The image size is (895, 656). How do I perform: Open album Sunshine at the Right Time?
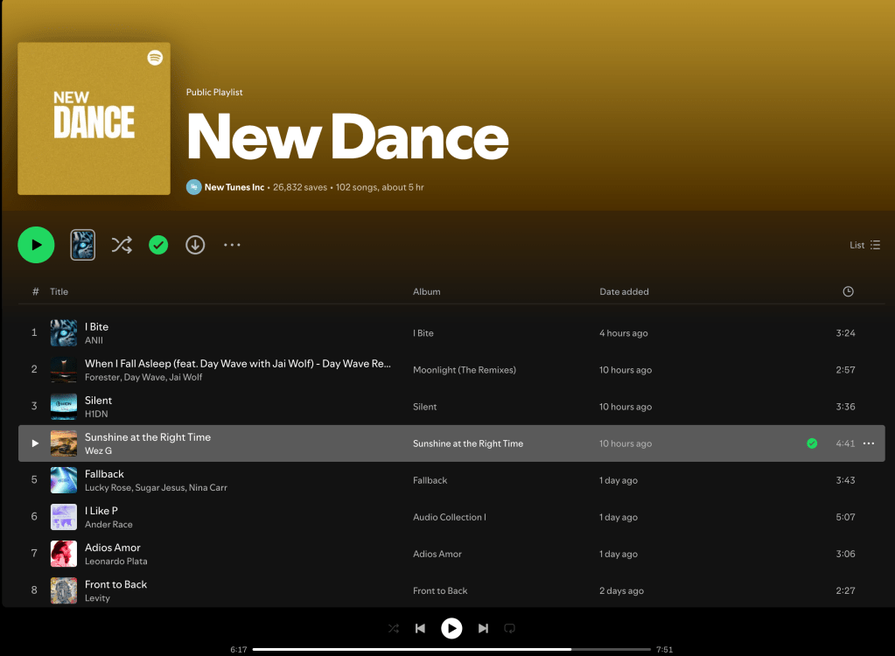(468, 443)
